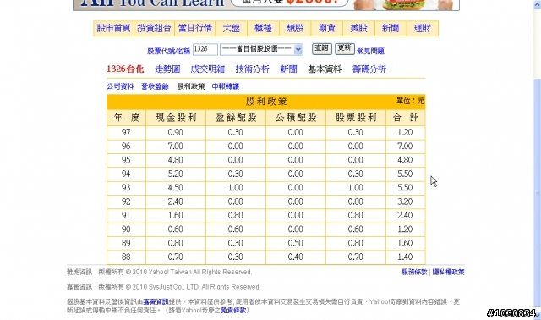Viewport: 541px width, 320px height.
Task: Select year cell 91
Action: click(x=126, y=216)
